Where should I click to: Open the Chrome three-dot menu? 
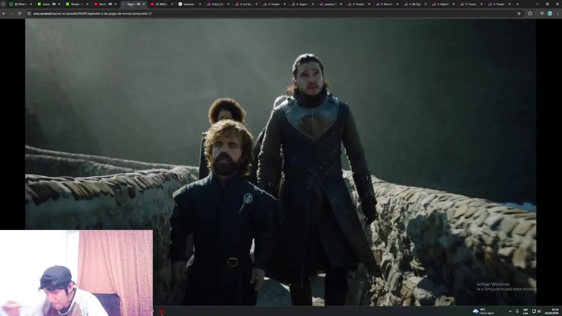558,14
